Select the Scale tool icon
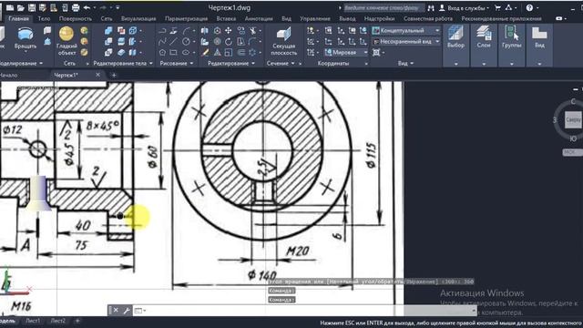This screenshot has height=328, width=583. click(x=229, y=52)
